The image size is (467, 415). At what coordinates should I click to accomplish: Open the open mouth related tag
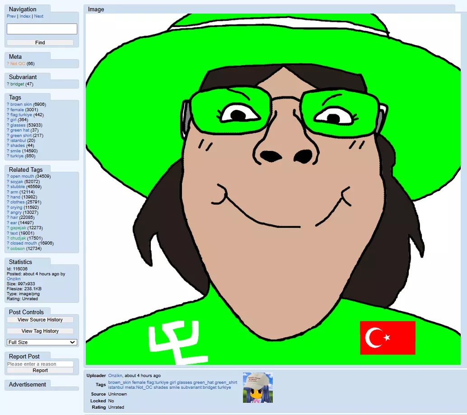22,176
